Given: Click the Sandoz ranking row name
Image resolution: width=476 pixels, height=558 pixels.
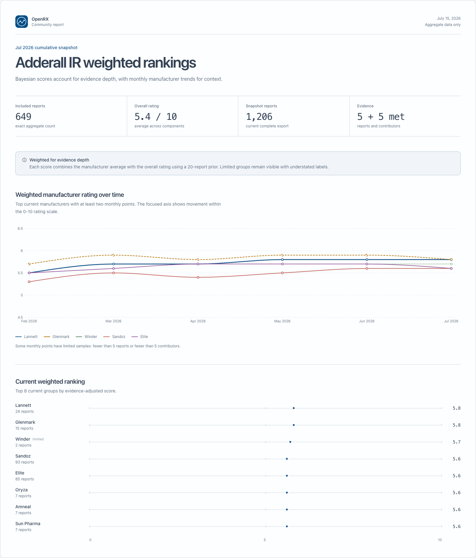Looking at the screenshot, I should (x=23, y=456).
